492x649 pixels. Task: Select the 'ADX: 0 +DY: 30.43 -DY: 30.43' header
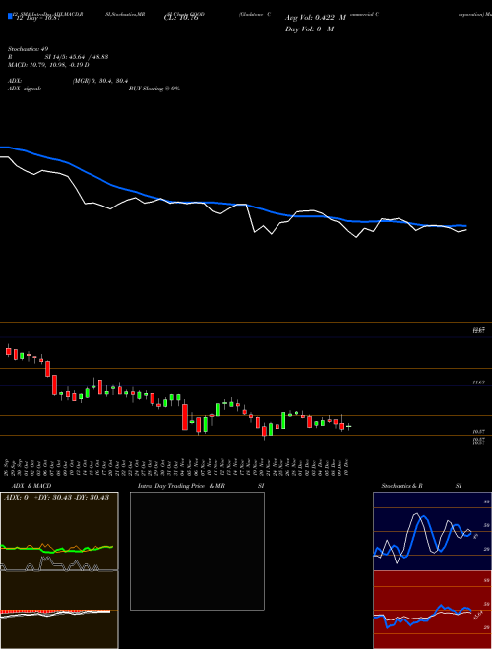56,498
